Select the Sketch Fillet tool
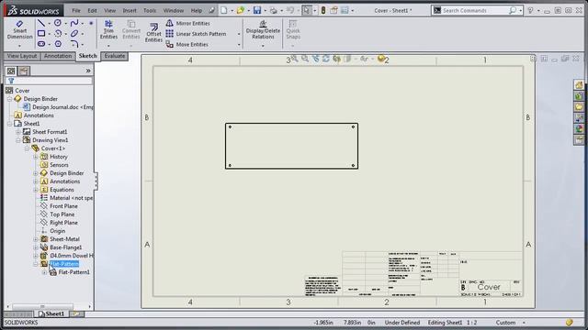Viewport: 588px width, 330px height. [74, 44]
